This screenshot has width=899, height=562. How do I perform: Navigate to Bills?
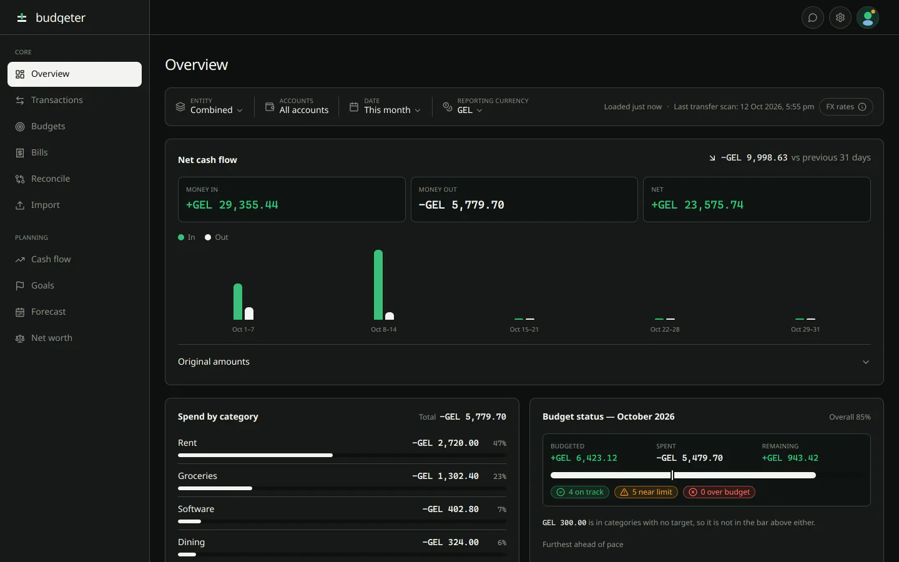pyautogui.click(x=74, y=153)
